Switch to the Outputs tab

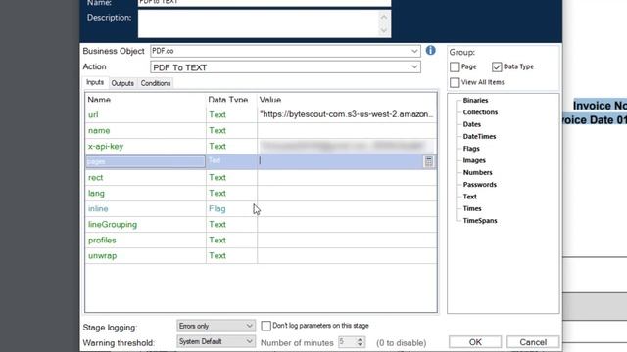pos(122,83)
